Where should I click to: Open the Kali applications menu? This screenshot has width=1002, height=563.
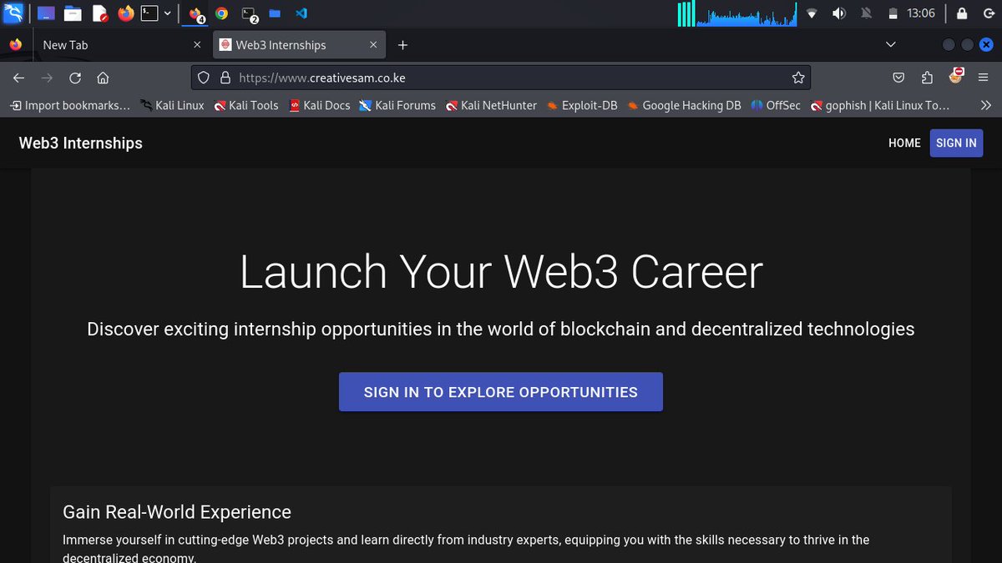(x=13, y=13)
